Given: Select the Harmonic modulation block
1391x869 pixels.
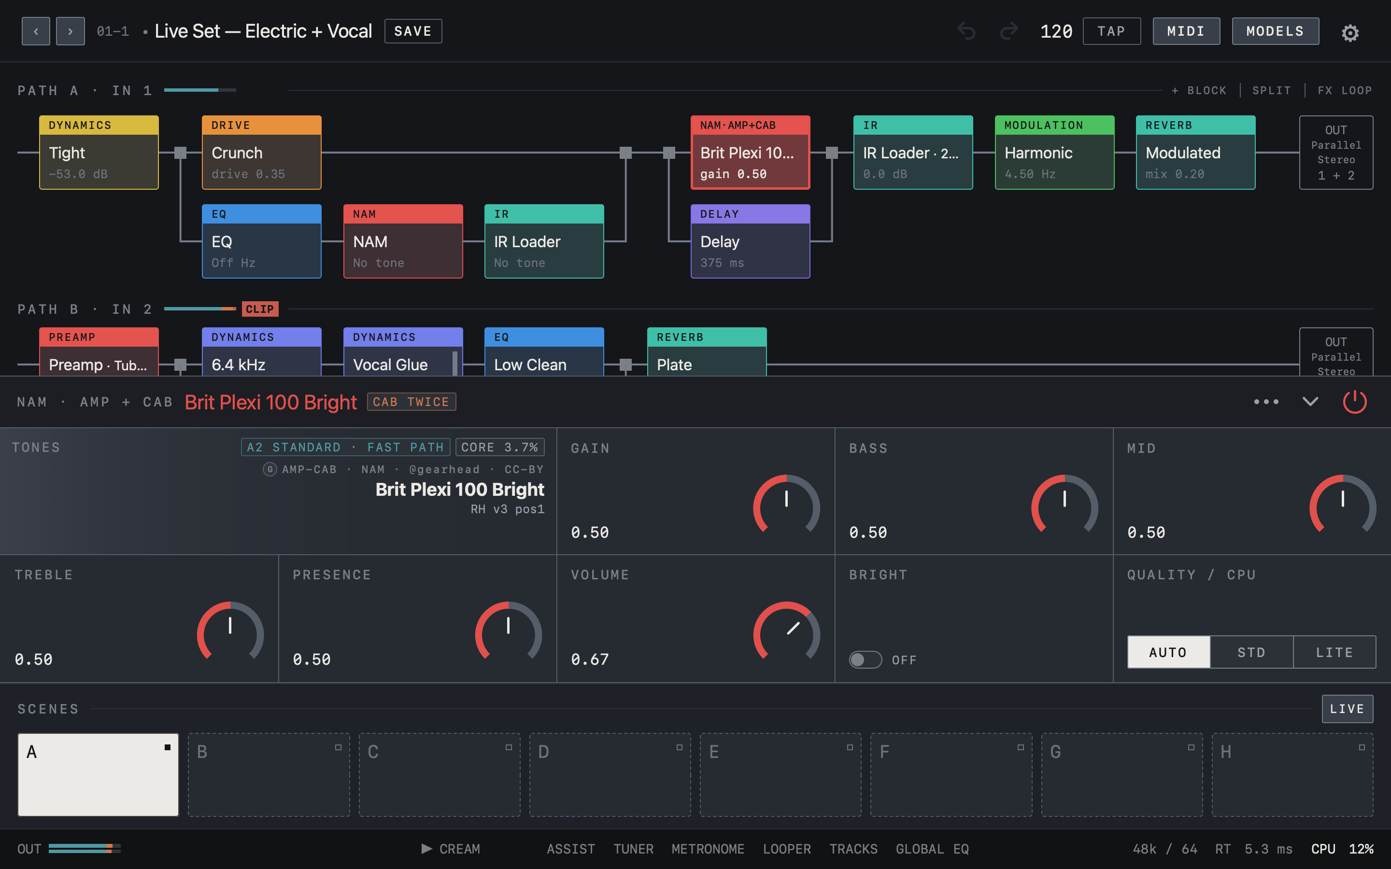Looking at the screenshot, I should tap(1054, 152).
